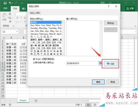Toggle Underline formatting button
Screen dimensions: 138x107
[25, 18]
